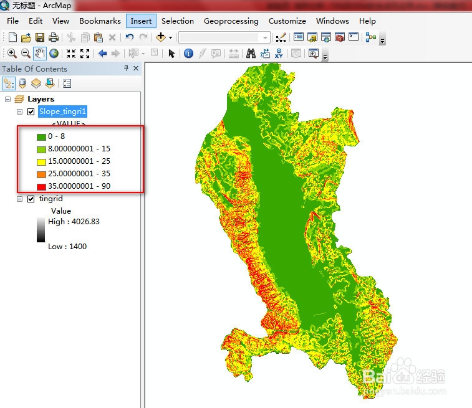Open the Find binoculars tool
The height and width of the screenshot is (408, 472).
click(251, 54)
